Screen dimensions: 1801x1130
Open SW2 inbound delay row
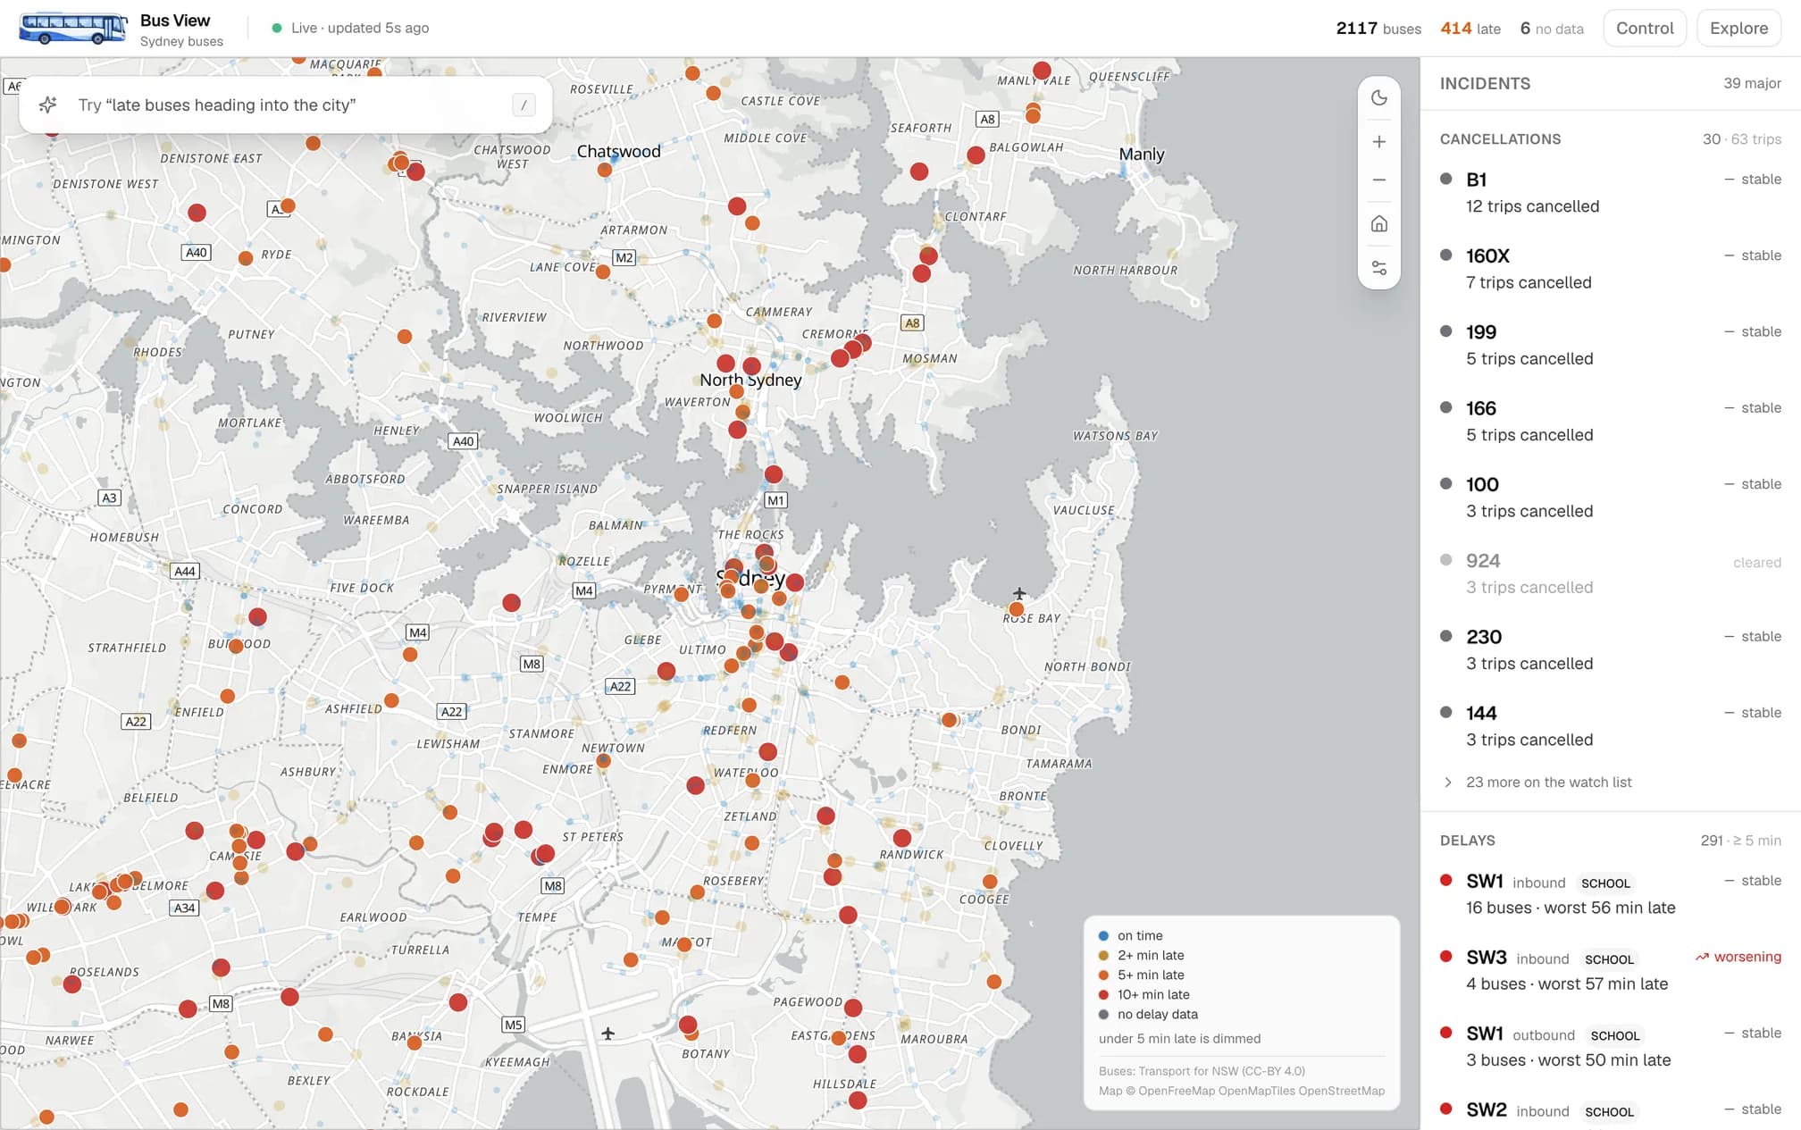click(1611, 1110)
